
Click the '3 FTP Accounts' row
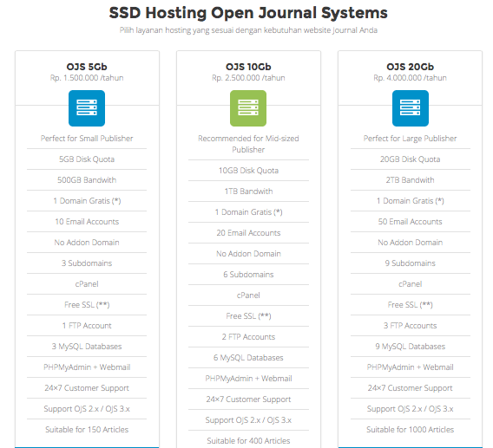coord(411,326)
